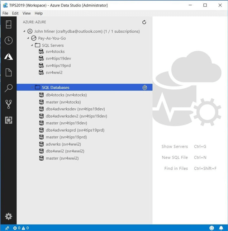The width and height of the screenshot is (228, 231).
Task: Select master (svr4tips19dev) database
Action: (x=66, y=123)
